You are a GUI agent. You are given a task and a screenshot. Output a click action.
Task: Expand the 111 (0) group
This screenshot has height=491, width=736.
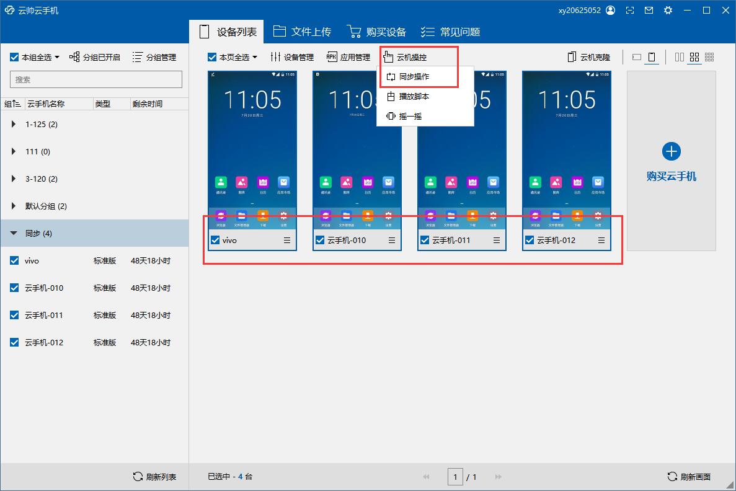(13, 152)
